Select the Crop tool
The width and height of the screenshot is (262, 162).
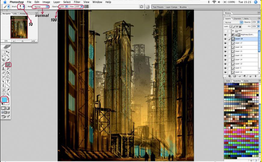click(x=3, y=60)
